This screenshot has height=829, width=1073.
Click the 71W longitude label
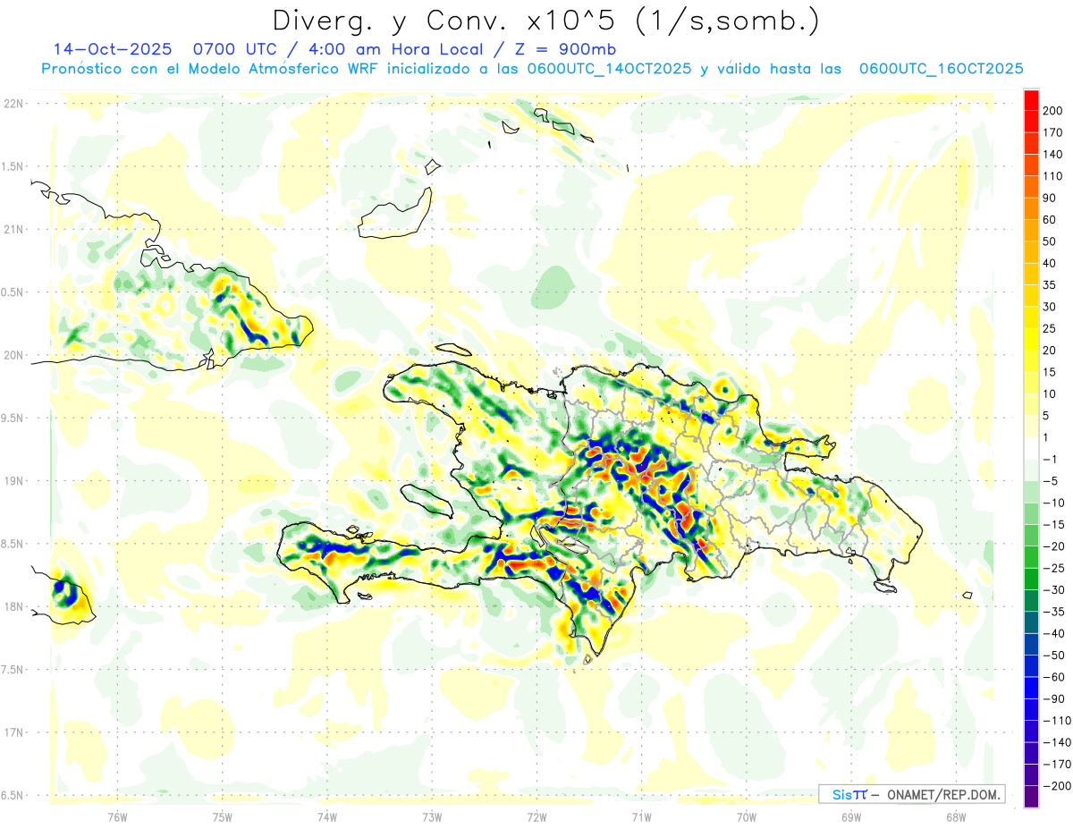pos(641,816)
